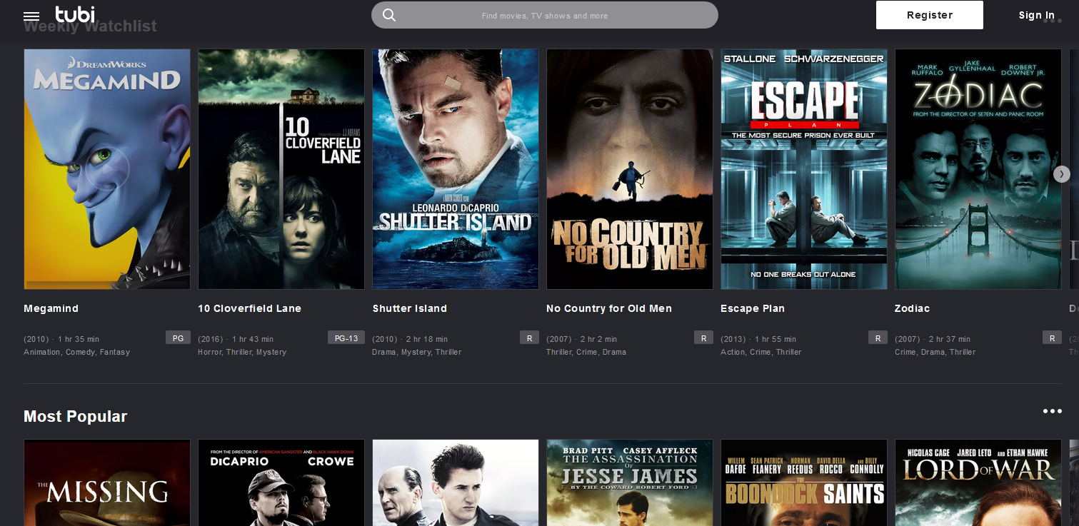This screenshot has width=1079, height=526.
Task: Click the Tubi logo
Action: tap(75, 14)
